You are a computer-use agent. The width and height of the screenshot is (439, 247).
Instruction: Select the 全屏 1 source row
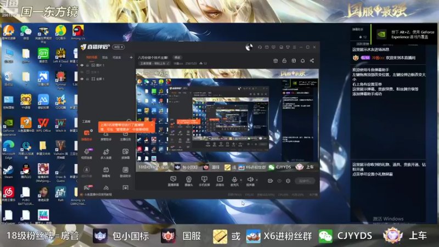tap(106, 79)
